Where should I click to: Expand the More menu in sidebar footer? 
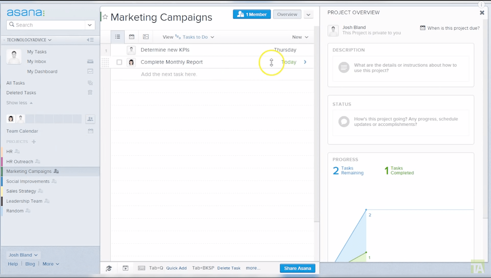click(x=51, y=264)
